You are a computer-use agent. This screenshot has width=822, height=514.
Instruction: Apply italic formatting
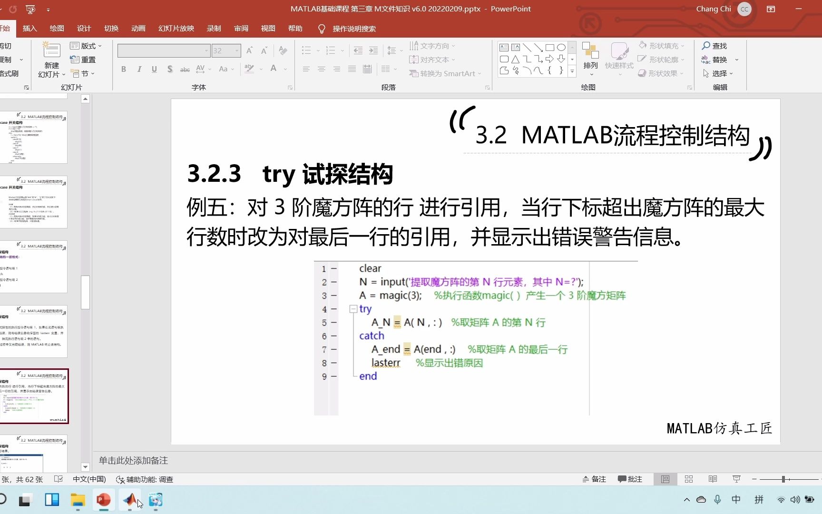(x=139, y=69)
